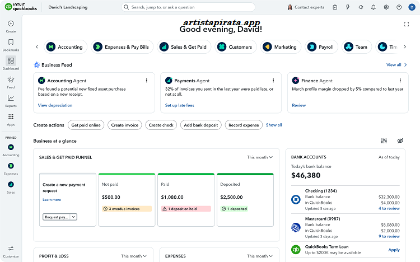Open Accounting Agent options menu
420x262 pixels.
pyautogui.click(x=147, y=81)
